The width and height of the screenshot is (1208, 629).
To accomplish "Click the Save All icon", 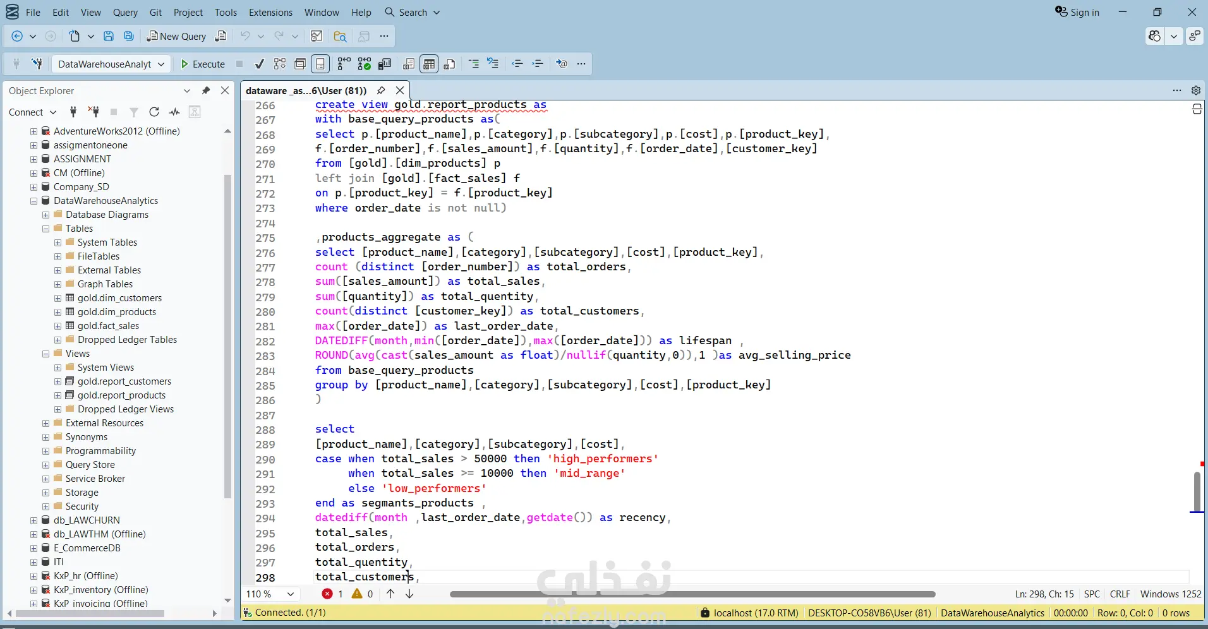I will (129, 36).
